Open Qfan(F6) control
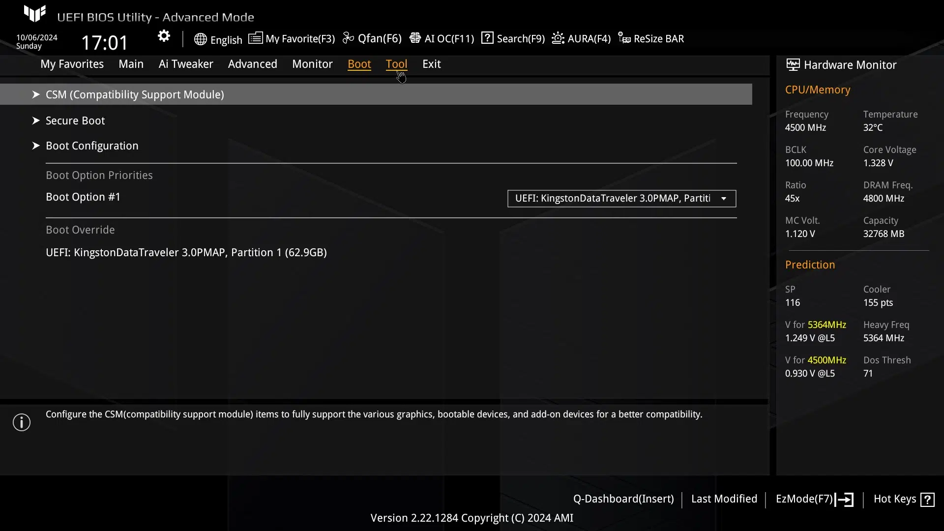The height and width of the screenshot is (531, 944). (x=380, y=38)
